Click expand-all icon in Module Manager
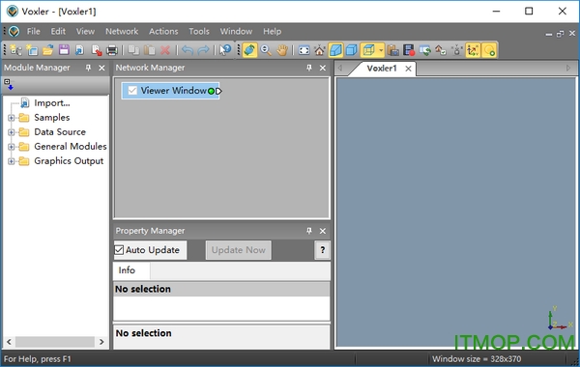580x367 pixels. 9,84
